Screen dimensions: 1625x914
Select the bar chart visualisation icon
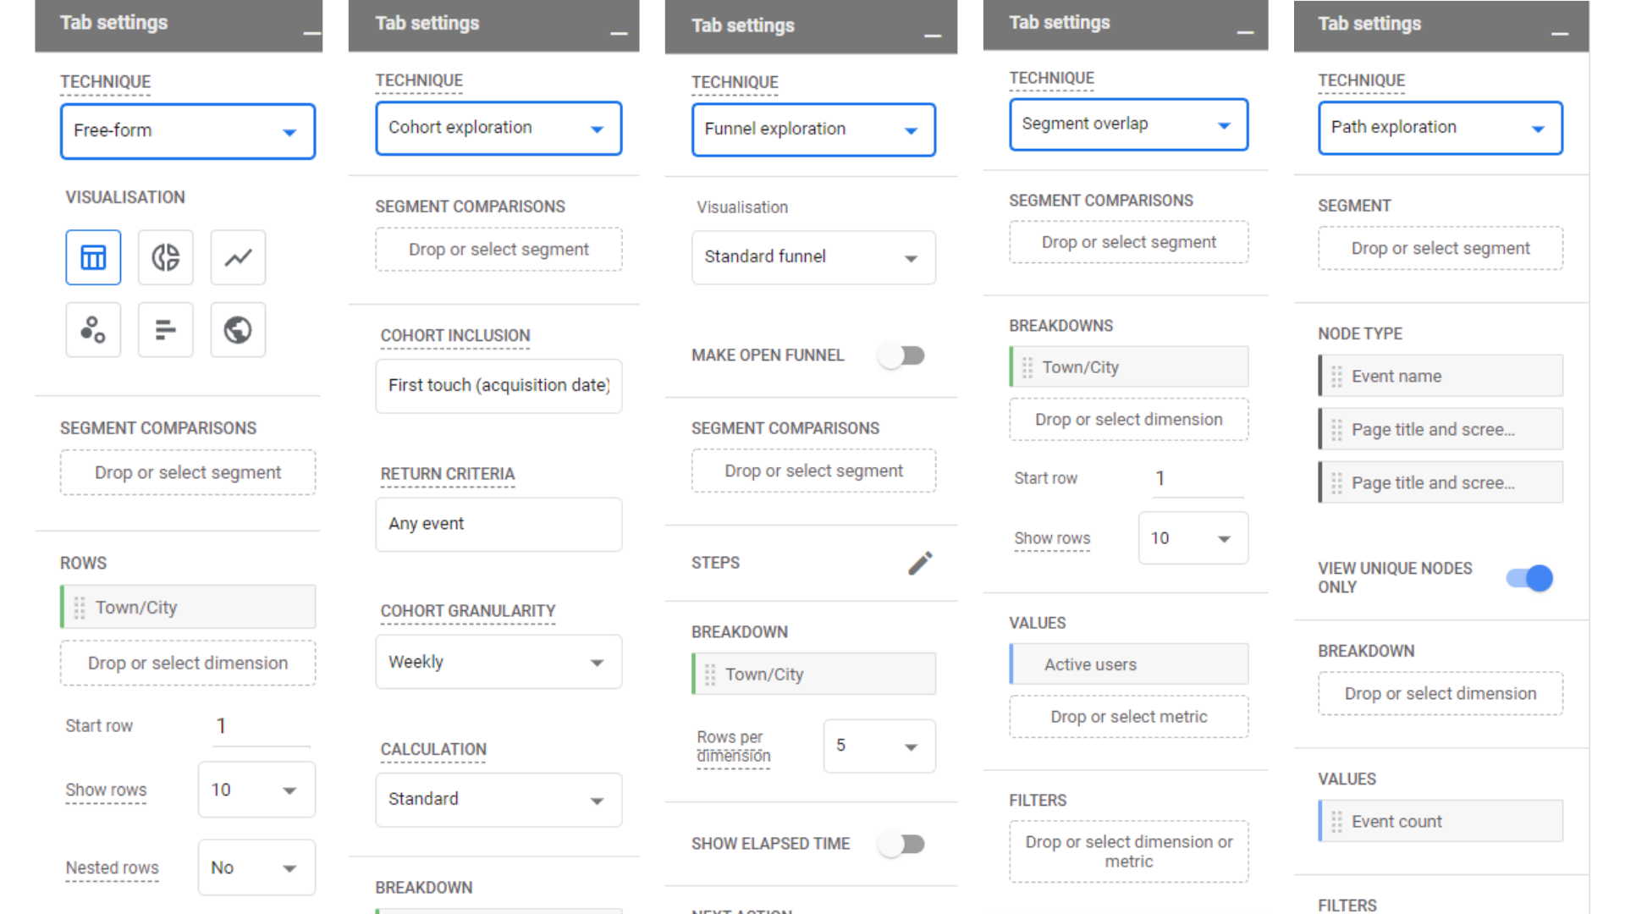click(x=165, y=328)
